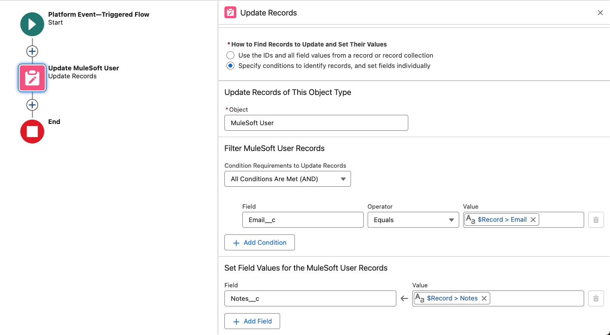Click the red End node icon

tap(32, 132)
